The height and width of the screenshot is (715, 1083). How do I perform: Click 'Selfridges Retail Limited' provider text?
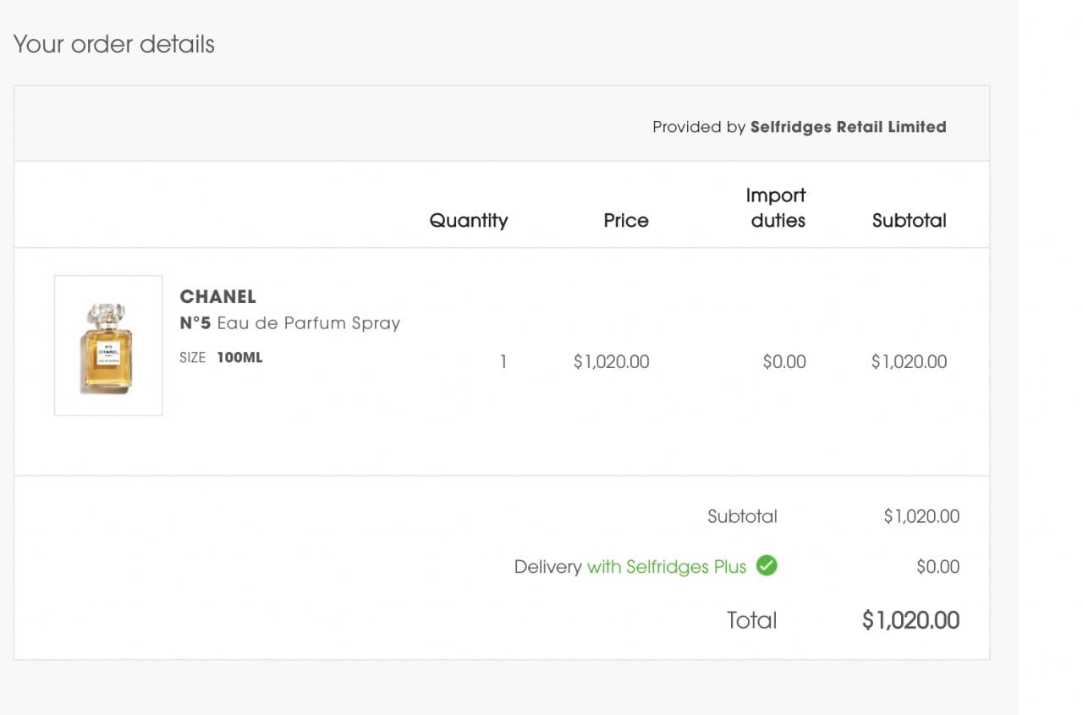848,127
